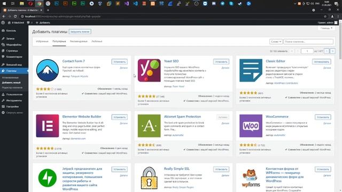342x192 pixels.
Task: Install the Really Simple SSL plugin
Action: point(221,169)
